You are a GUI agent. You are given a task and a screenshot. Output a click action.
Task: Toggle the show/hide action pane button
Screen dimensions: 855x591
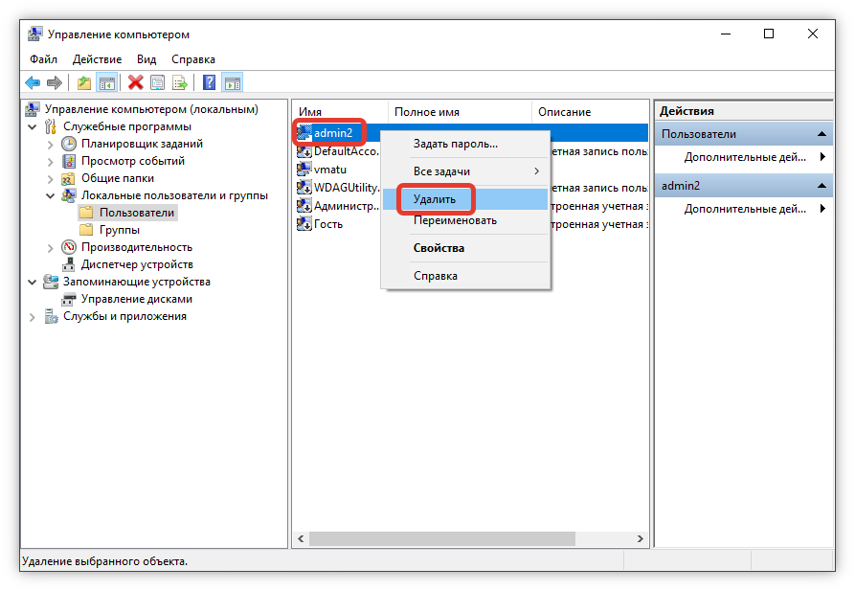[232, 83]
